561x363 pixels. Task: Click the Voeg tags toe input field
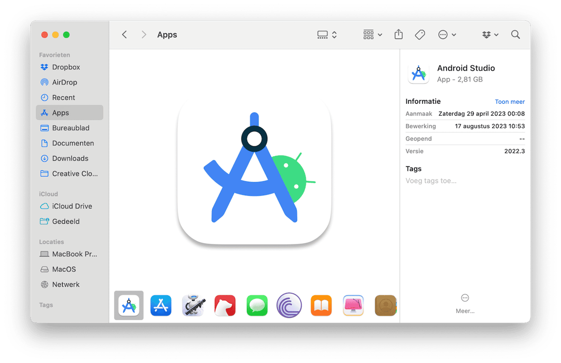click(x=431, y=180)
